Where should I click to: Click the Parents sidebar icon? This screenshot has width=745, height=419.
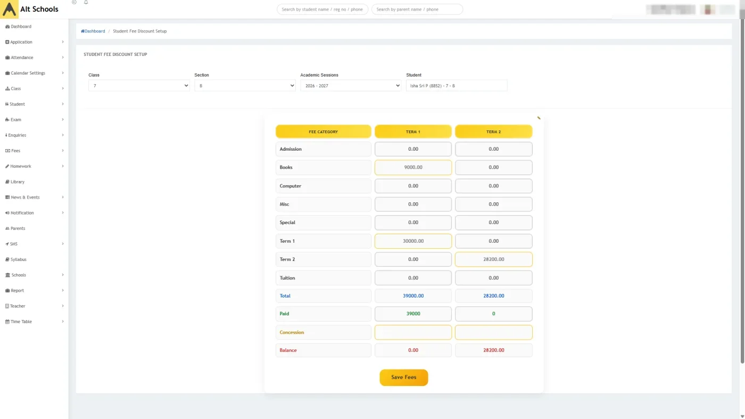point(7,228)
